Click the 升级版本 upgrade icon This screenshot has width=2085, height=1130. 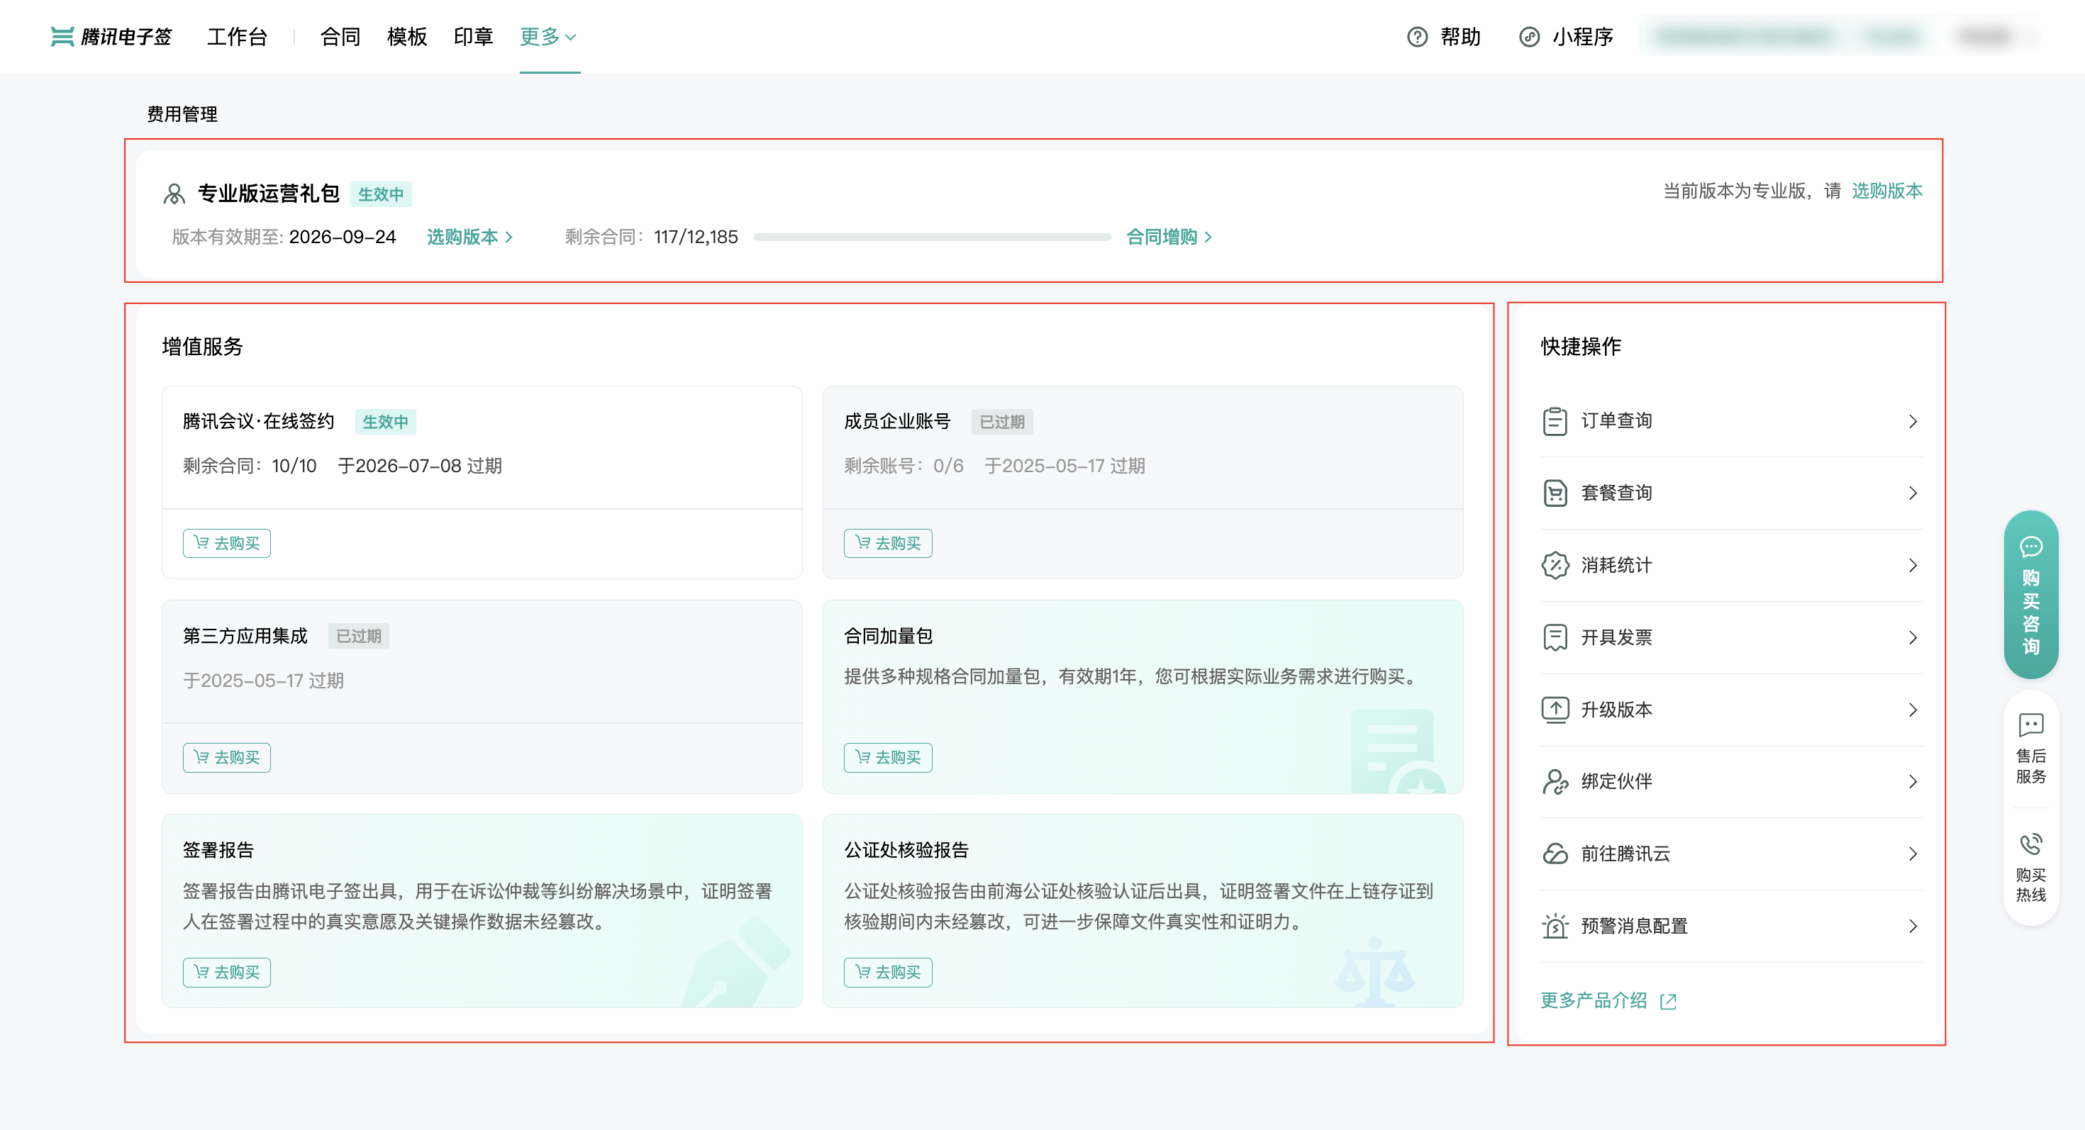[x=1554, y=710]
